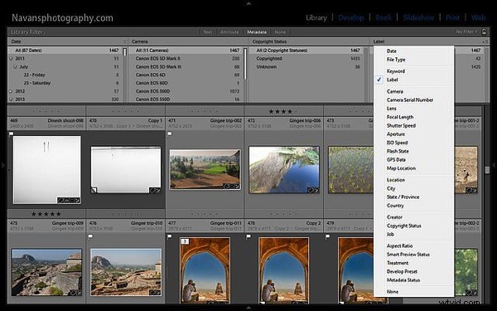Enable the Attribute filter button
This screenshot has width=497, height=311.
click(229, 32)
